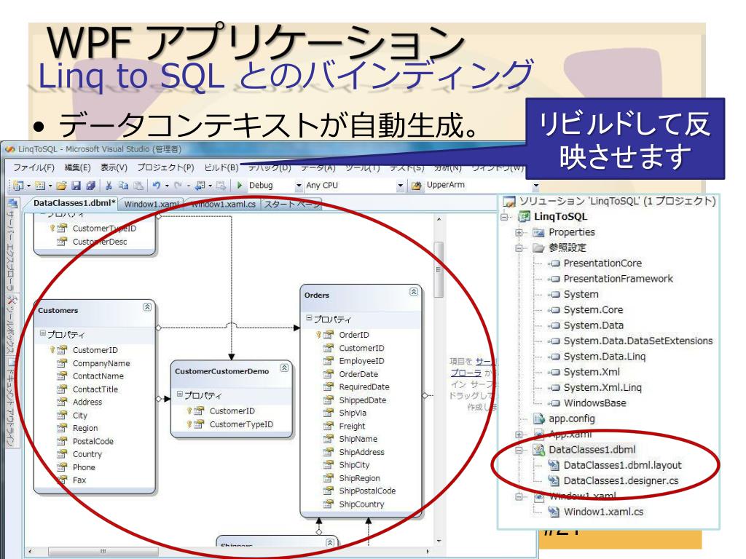This screenshot has height=559, width=746.
Task: Select Window1.xaml.cs in the Solution Explorer tree
Action: click(603, 512)
